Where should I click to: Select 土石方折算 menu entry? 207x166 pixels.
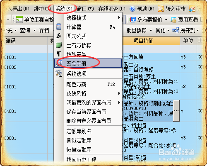[x=88, y=45]
